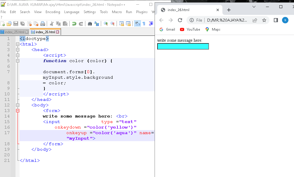The width and height of the screenshot is (294, 177).
Task: Click the Open File folder icon
Action: [x=9, y=24]
